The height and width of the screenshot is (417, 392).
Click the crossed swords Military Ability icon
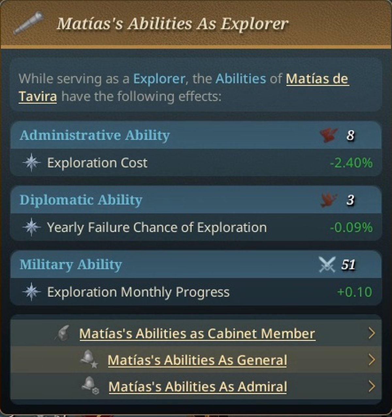pyautogui.click(x=327, y=264)
